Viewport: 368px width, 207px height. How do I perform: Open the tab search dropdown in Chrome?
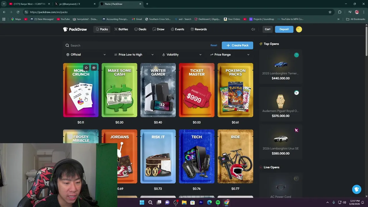tap(4, 4)
